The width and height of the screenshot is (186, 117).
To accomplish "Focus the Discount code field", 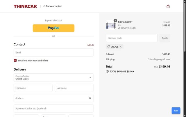I will (132, 38).
